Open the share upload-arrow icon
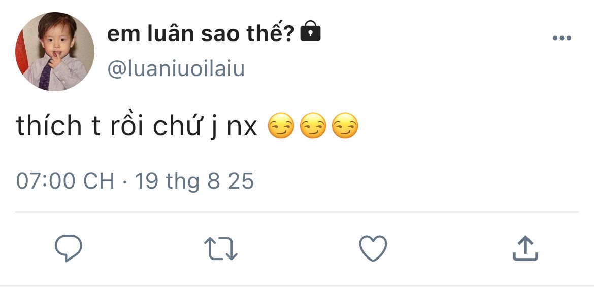The width and height of the screenshot is (594, 295). pos(525,248)
